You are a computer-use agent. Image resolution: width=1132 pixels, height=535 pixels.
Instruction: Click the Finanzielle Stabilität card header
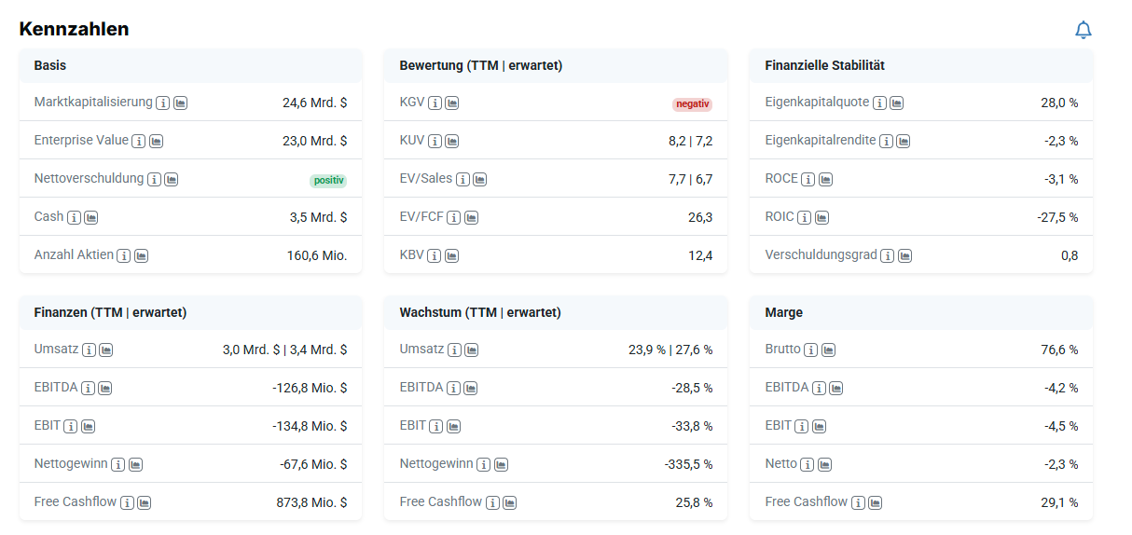[x=824, y=65]
